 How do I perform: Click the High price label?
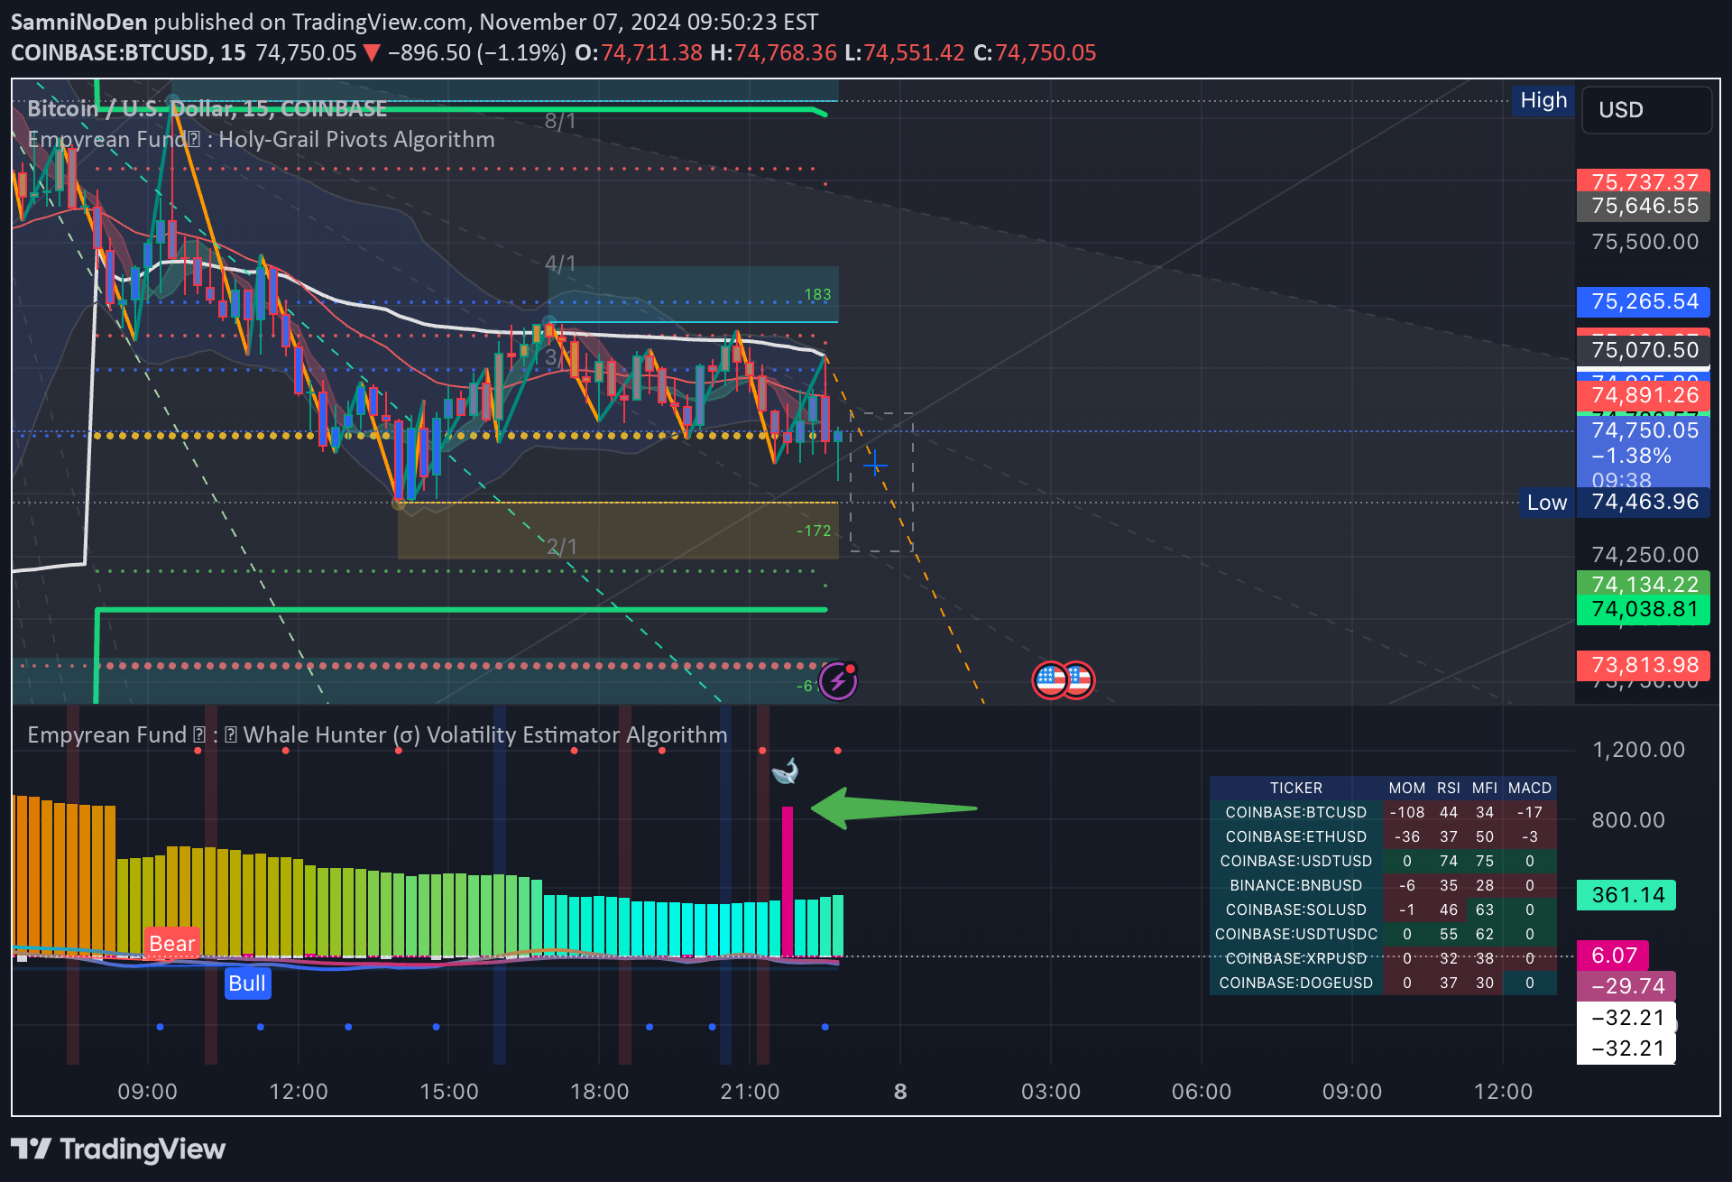(x=1543, y=100)
